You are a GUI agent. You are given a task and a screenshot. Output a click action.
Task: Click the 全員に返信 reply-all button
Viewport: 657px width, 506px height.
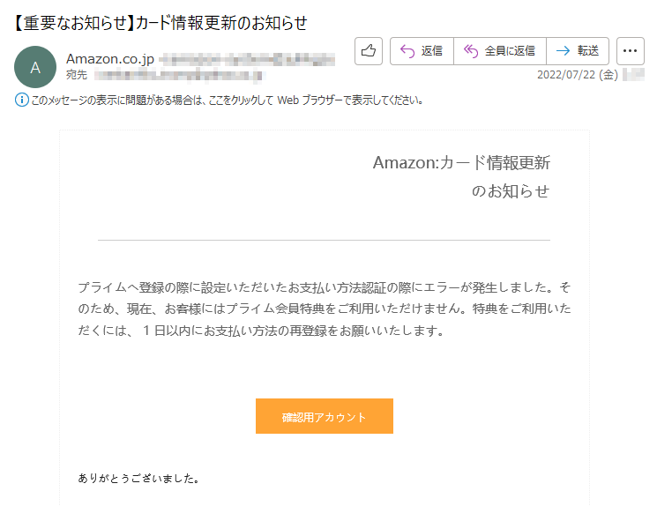click(500, 51)
